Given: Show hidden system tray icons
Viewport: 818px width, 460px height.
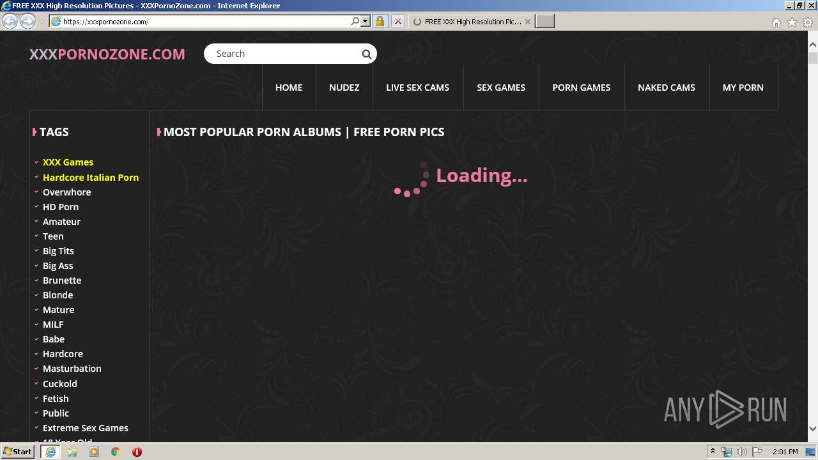Looking at the screenshot, I should pos(713,452).
